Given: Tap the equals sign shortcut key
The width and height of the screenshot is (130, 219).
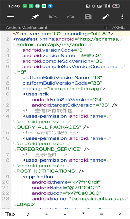Looking at the screenshot, I should pyautogui.click(x=102, y=214).
